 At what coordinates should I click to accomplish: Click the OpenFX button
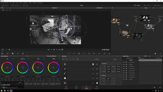147,5
